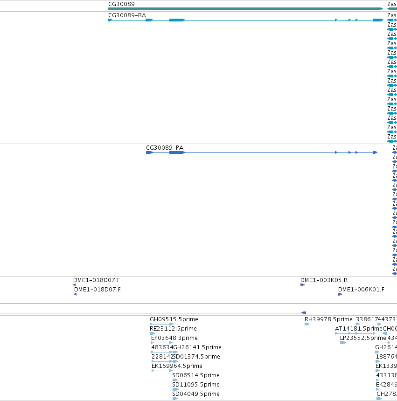The image size is (397, 401).
Task: Click the AT14181.5prime EST label
Action: click(359, 329)
